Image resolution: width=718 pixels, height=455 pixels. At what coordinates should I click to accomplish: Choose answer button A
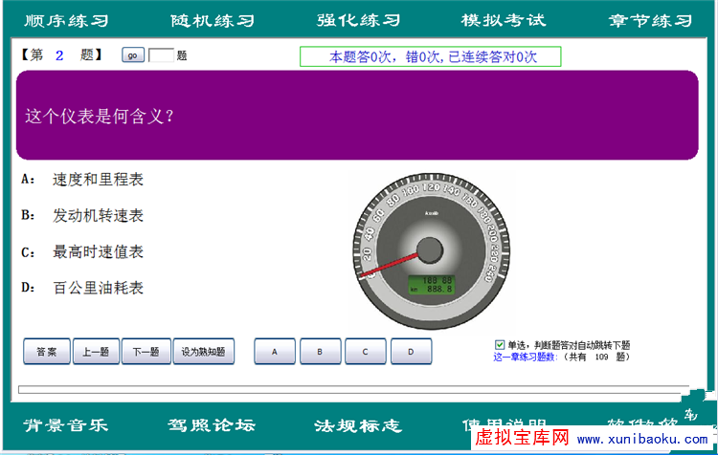[x=275, y=352]
